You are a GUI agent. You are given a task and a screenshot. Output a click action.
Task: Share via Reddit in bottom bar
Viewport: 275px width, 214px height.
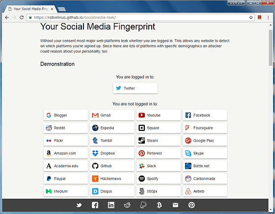point(127,205)
